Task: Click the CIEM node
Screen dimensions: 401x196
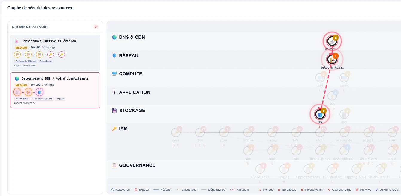Action: pos(392,151)
